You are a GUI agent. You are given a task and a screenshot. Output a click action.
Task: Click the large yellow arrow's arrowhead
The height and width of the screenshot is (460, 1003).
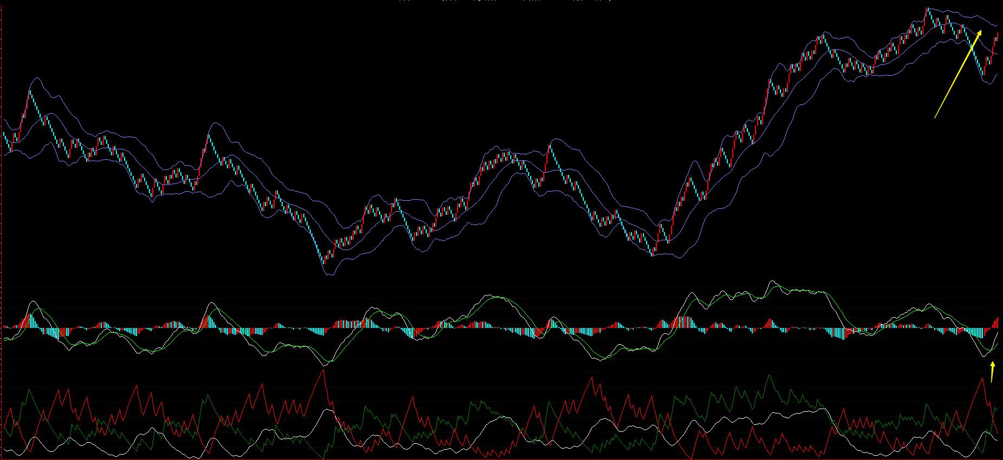980,33
